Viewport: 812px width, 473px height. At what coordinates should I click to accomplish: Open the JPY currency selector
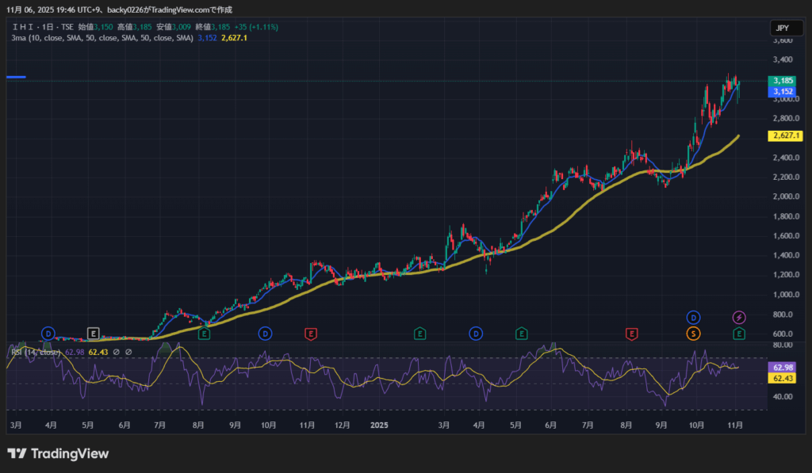tap(782, 28)
